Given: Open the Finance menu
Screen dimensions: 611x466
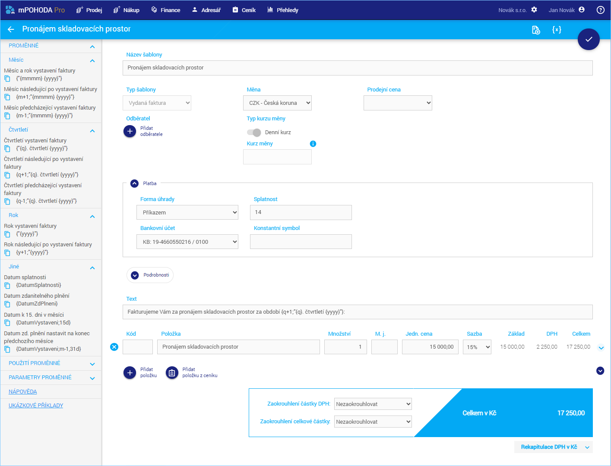Looking at the screenshot, I should pyautogui.click(x=165, y=10).
